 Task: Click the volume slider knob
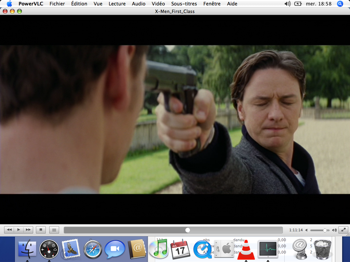325,230
